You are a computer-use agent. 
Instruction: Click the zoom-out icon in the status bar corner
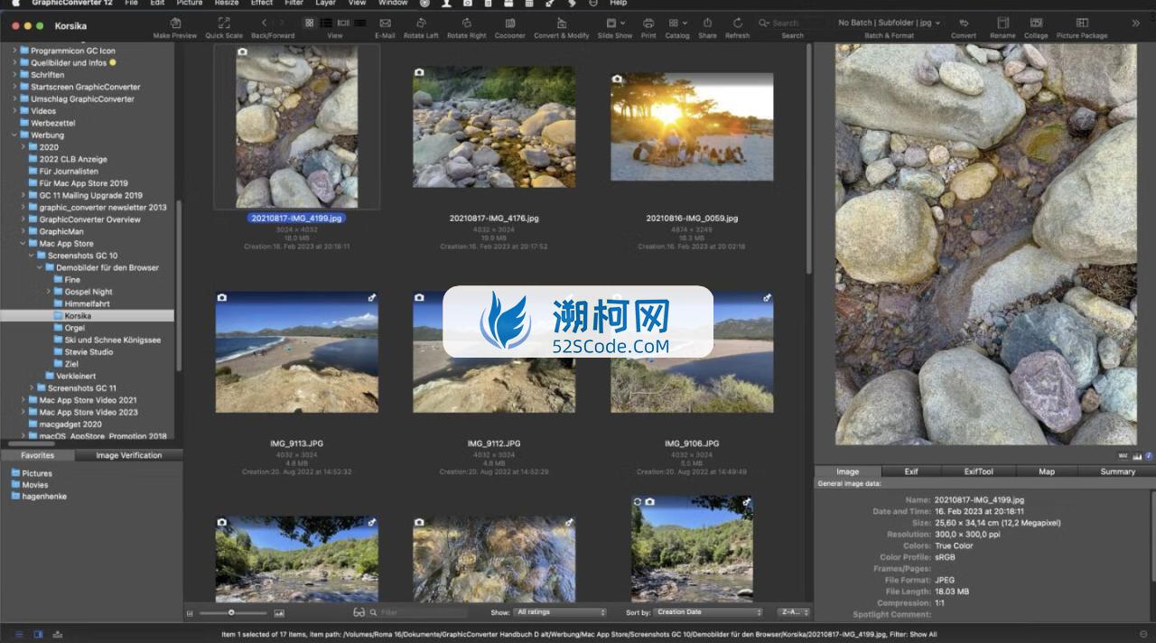point(1143,634)
